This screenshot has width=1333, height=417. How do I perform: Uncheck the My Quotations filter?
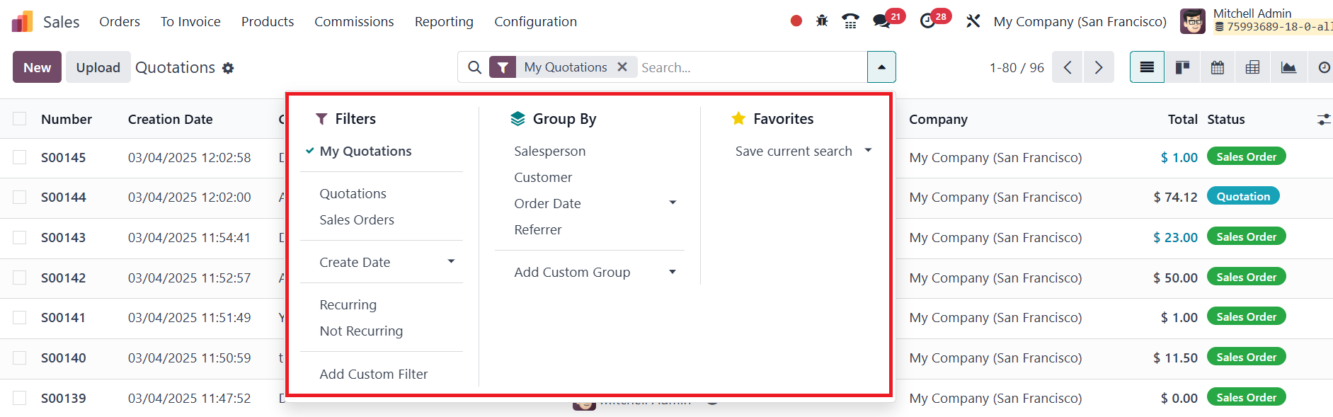tap(365, 151)
